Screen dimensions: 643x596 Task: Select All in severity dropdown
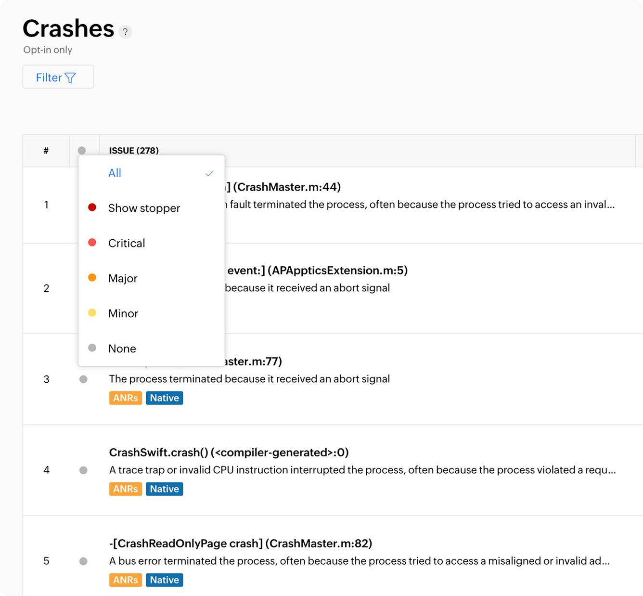pyautogui.click(x=115, y=173)
